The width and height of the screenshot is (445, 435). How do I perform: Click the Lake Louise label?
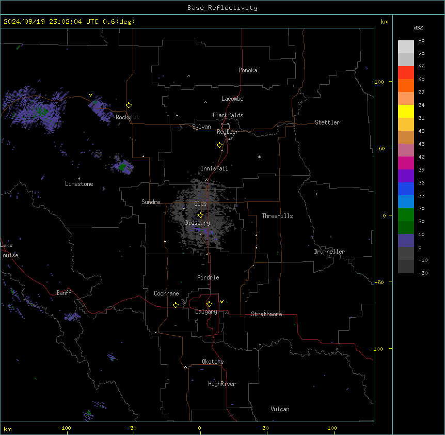(x=9, y=250)
